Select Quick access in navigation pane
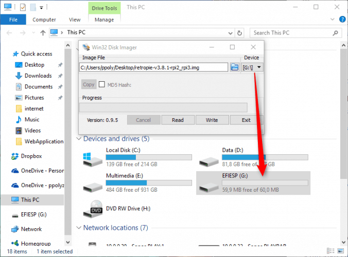Image resolution: width=348 pixels, height=257 pixels. pos(37,54)
